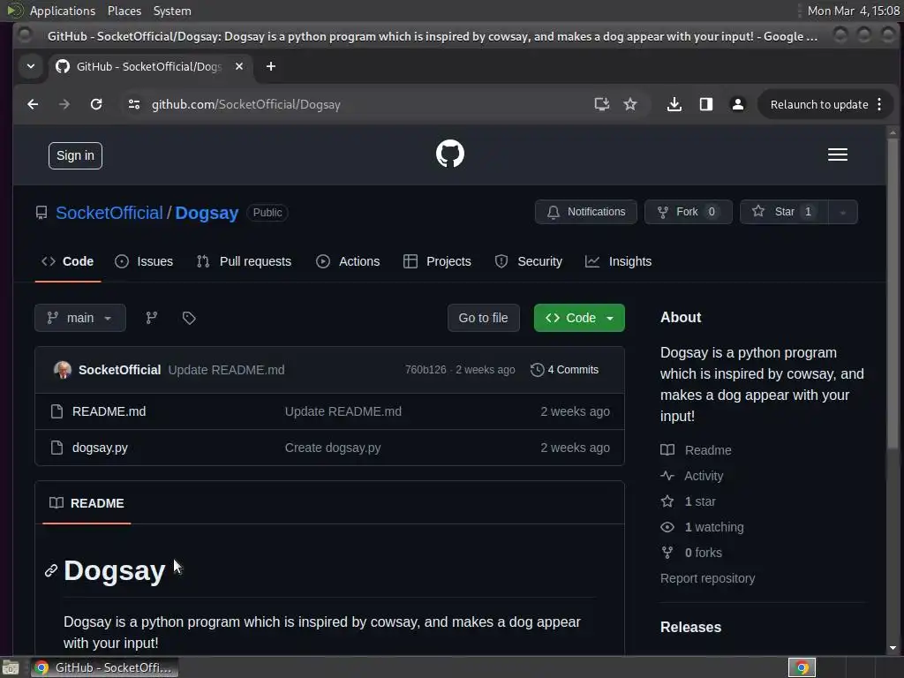The height and width of the screenshot is (678, 904).
Task: Click the eye icon beside 1 watching
Action: coord(667,527)
